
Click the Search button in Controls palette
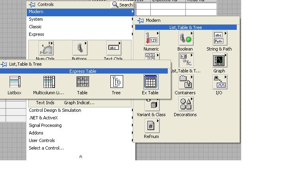(122, 5)
